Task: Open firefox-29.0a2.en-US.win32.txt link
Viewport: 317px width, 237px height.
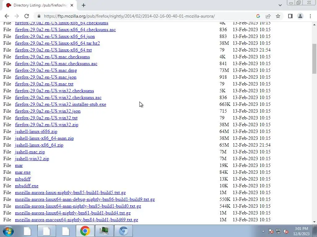Action: pyautogui.click(x=46, y=118)
